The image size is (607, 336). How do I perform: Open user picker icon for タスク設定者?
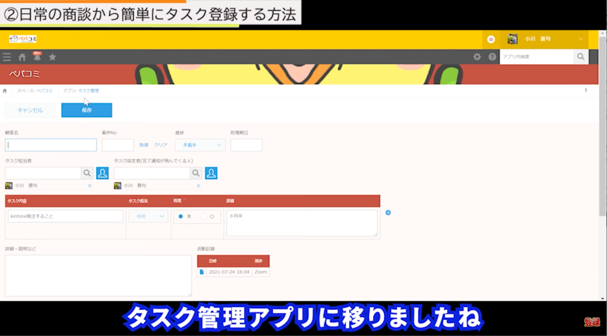pyautogui.click(x=211, y=173)
